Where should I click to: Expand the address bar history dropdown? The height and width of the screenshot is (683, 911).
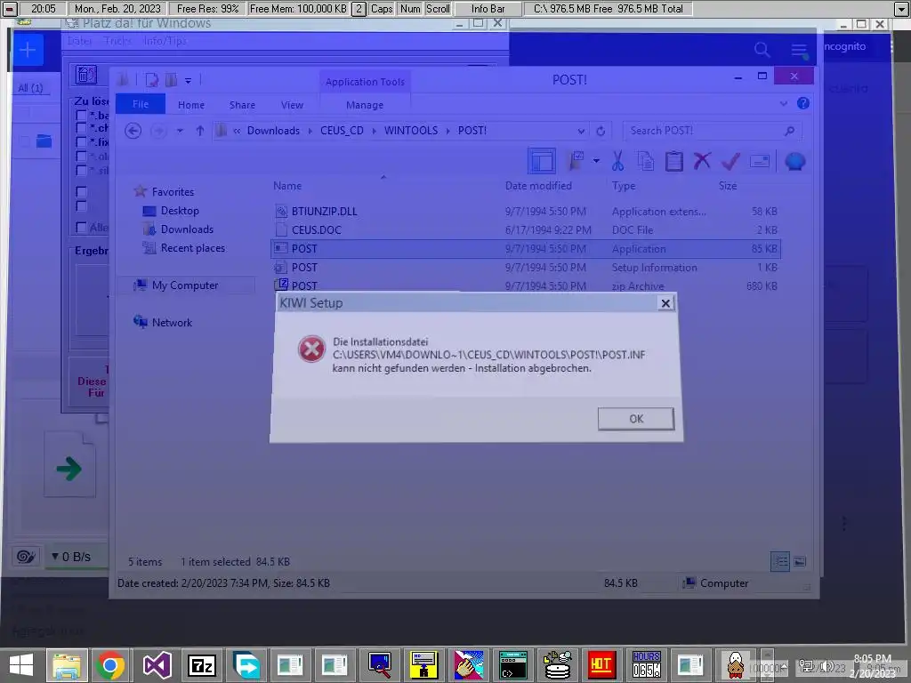(x=581, y=132)
